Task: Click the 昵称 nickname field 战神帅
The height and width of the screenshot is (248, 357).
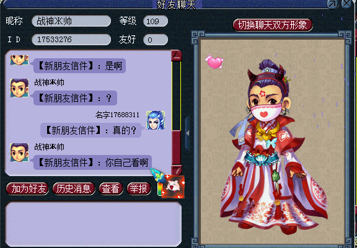Action: click(71, 21)
